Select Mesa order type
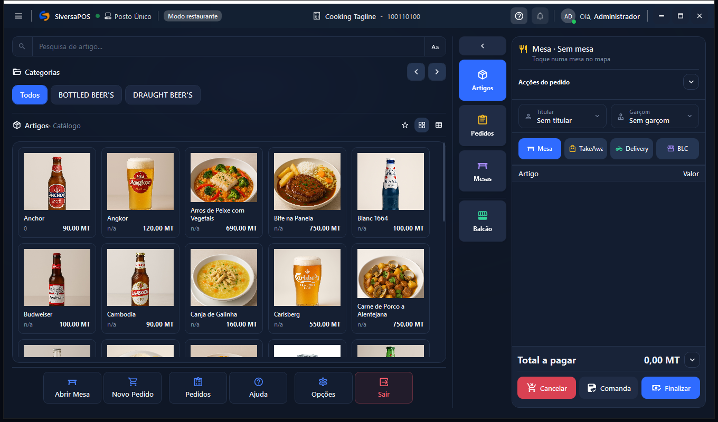Viewport: 718px width, 422px height. 540,149
